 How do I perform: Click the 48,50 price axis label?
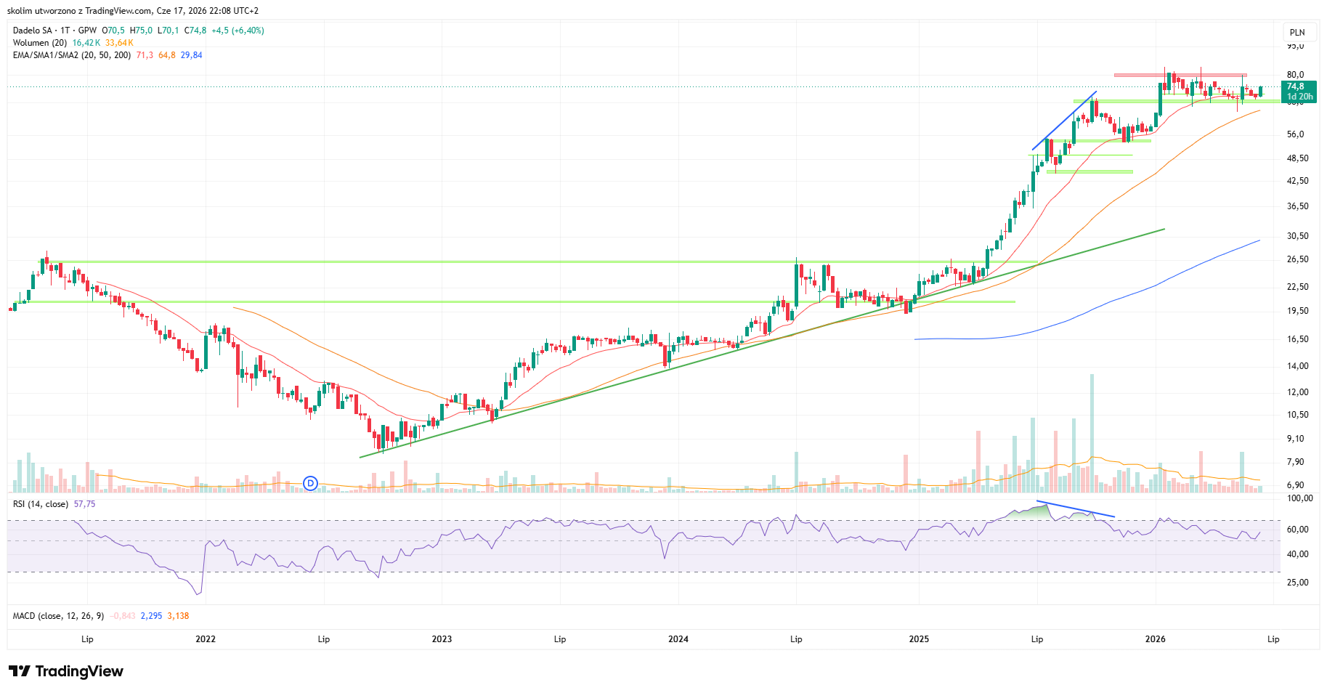(x=1298, y=158)
